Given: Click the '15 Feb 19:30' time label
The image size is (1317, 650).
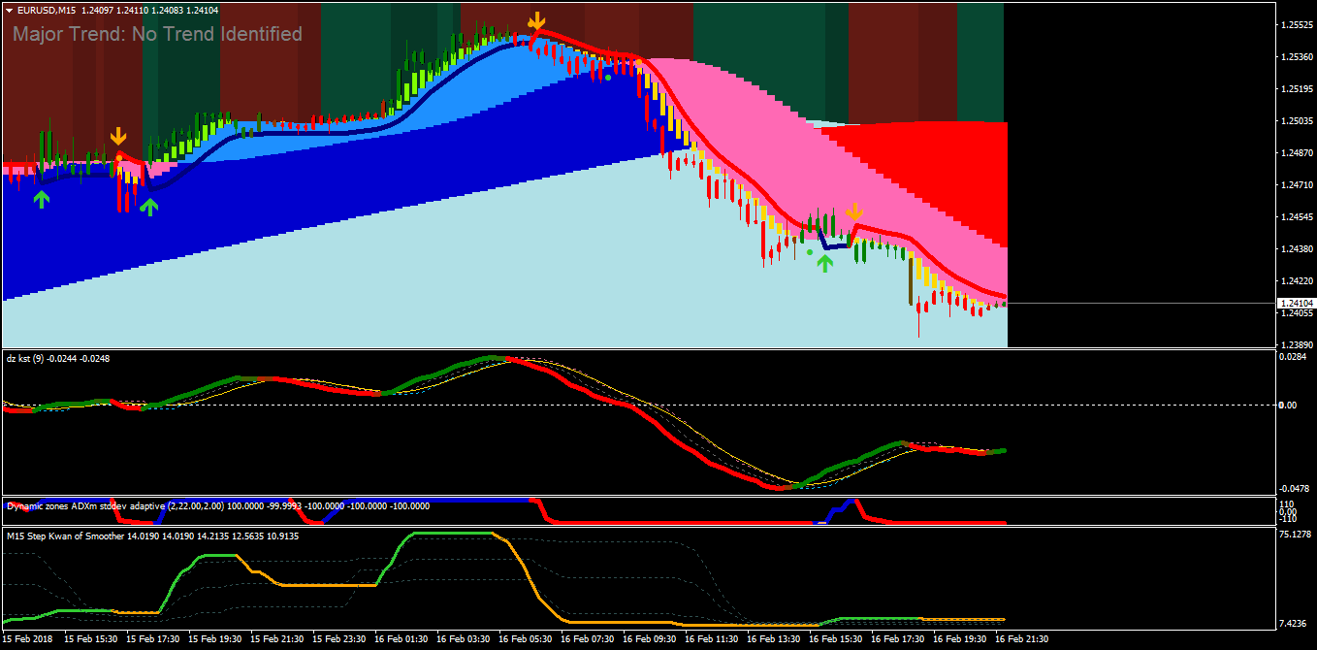Looking at the screenshot, I should coord(215,640).
